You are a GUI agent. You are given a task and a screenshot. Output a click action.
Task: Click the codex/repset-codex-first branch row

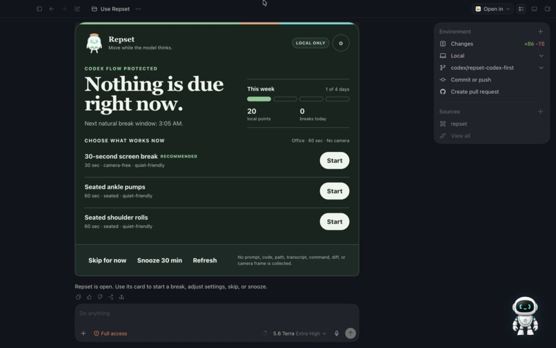[x=492, y=68]
